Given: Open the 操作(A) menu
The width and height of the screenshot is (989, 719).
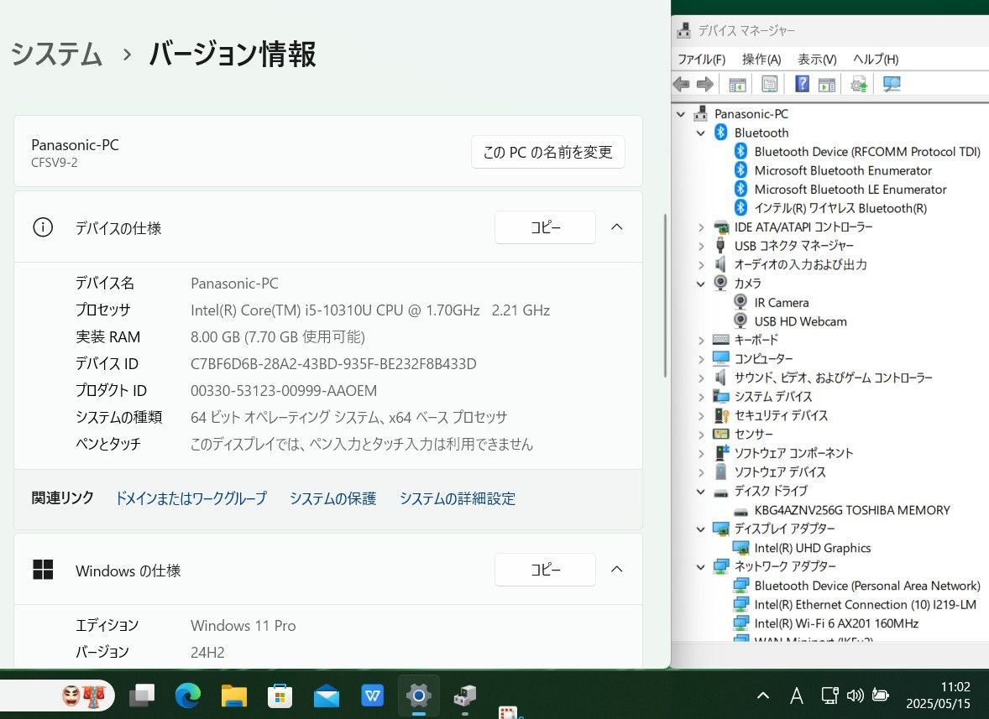Looking at the screenshot, I should [x=761, y=59].
